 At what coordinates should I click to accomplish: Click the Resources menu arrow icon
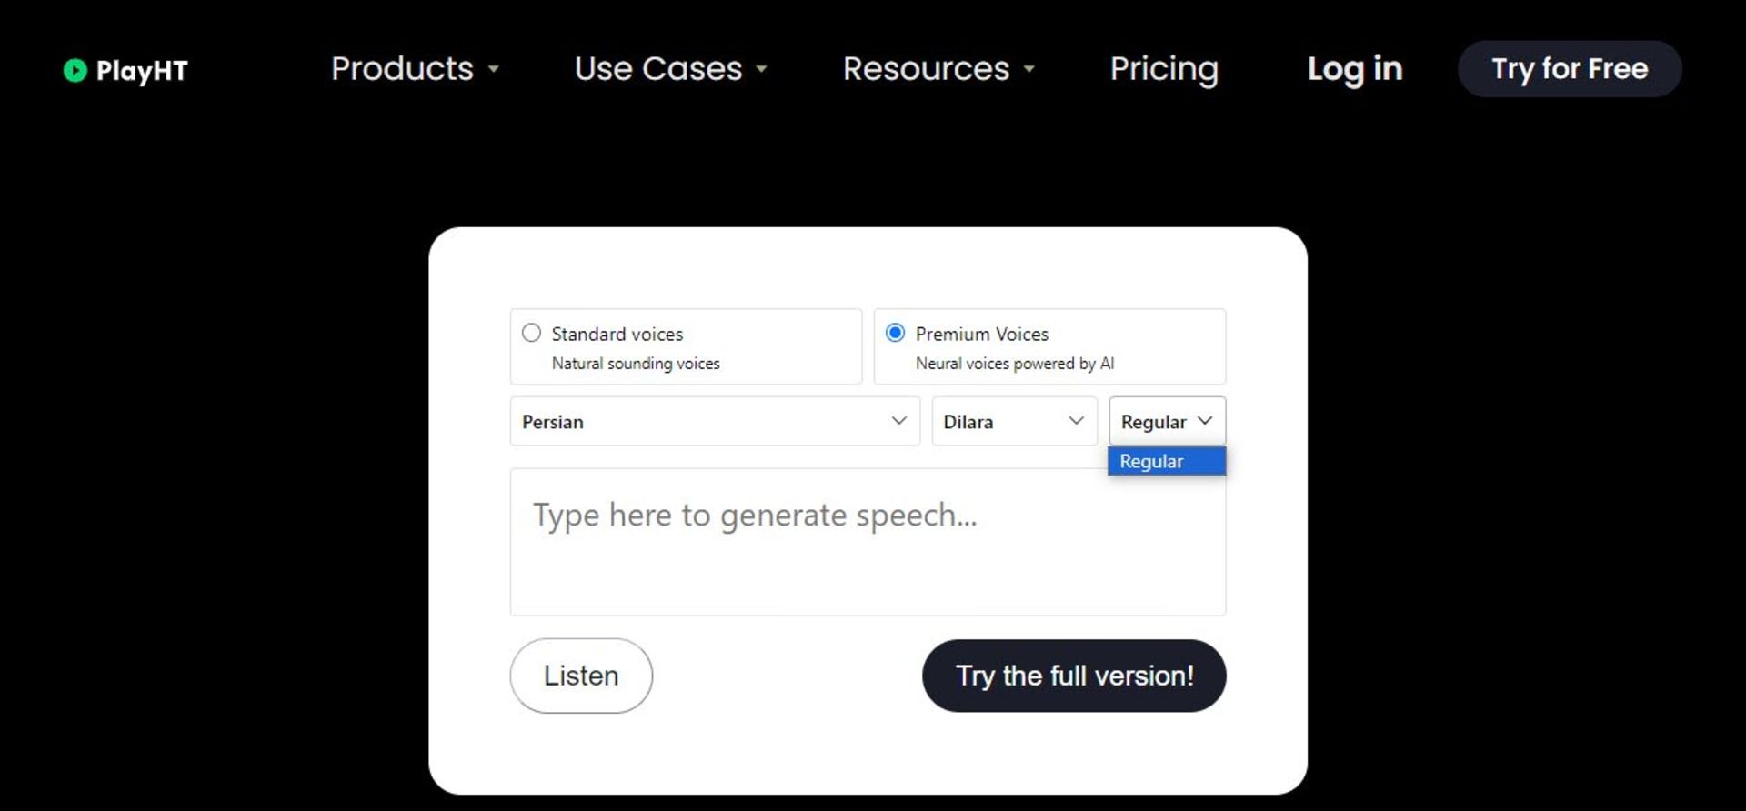pos(1029,69)
